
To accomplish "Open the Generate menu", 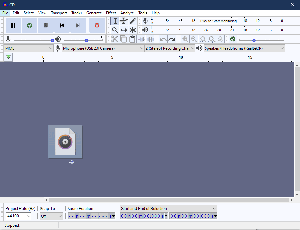I will [x=94, y=13].
